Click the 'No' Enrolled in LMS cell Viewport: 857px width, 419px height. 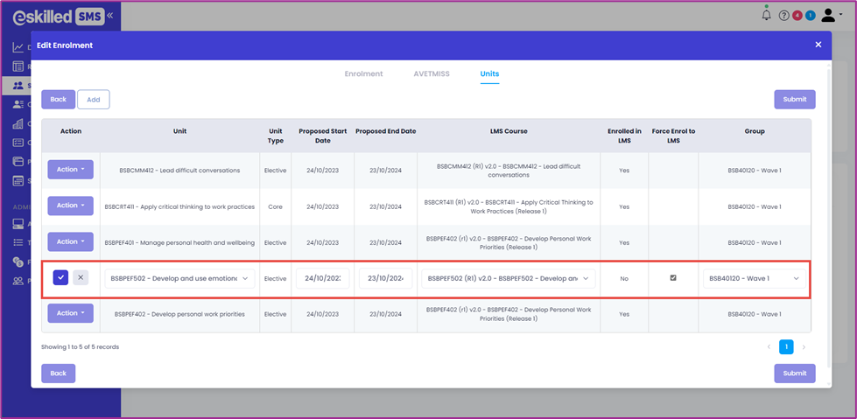[x=624, y=279]
